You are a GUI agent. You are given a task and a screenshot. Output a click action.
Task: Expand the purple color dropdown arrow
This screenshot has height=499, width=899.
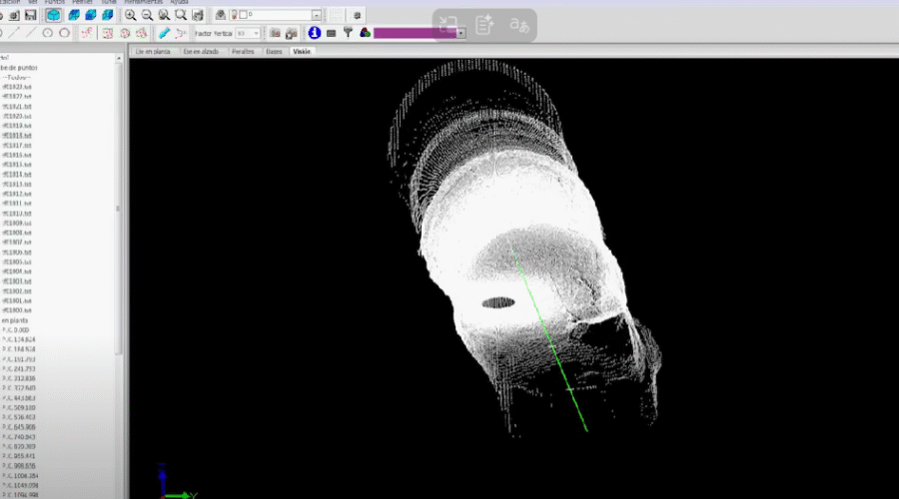point(461,33)
